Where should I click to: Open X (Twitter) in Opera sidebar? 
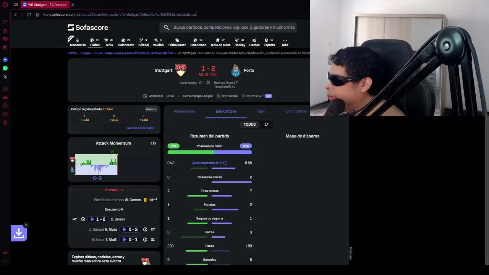[x=5, y=76]
